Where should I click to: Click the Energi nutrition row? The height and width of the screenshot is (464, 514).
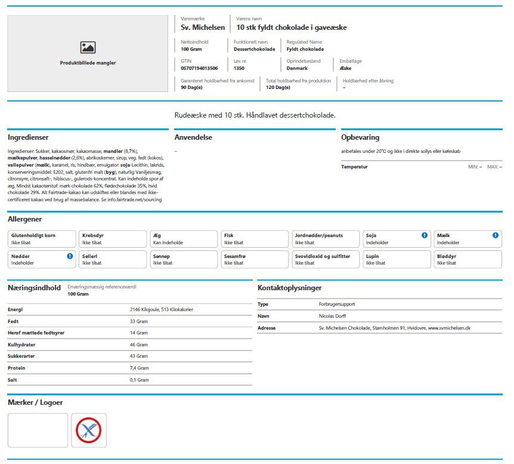pyautogui.click(x=130, y=309)
